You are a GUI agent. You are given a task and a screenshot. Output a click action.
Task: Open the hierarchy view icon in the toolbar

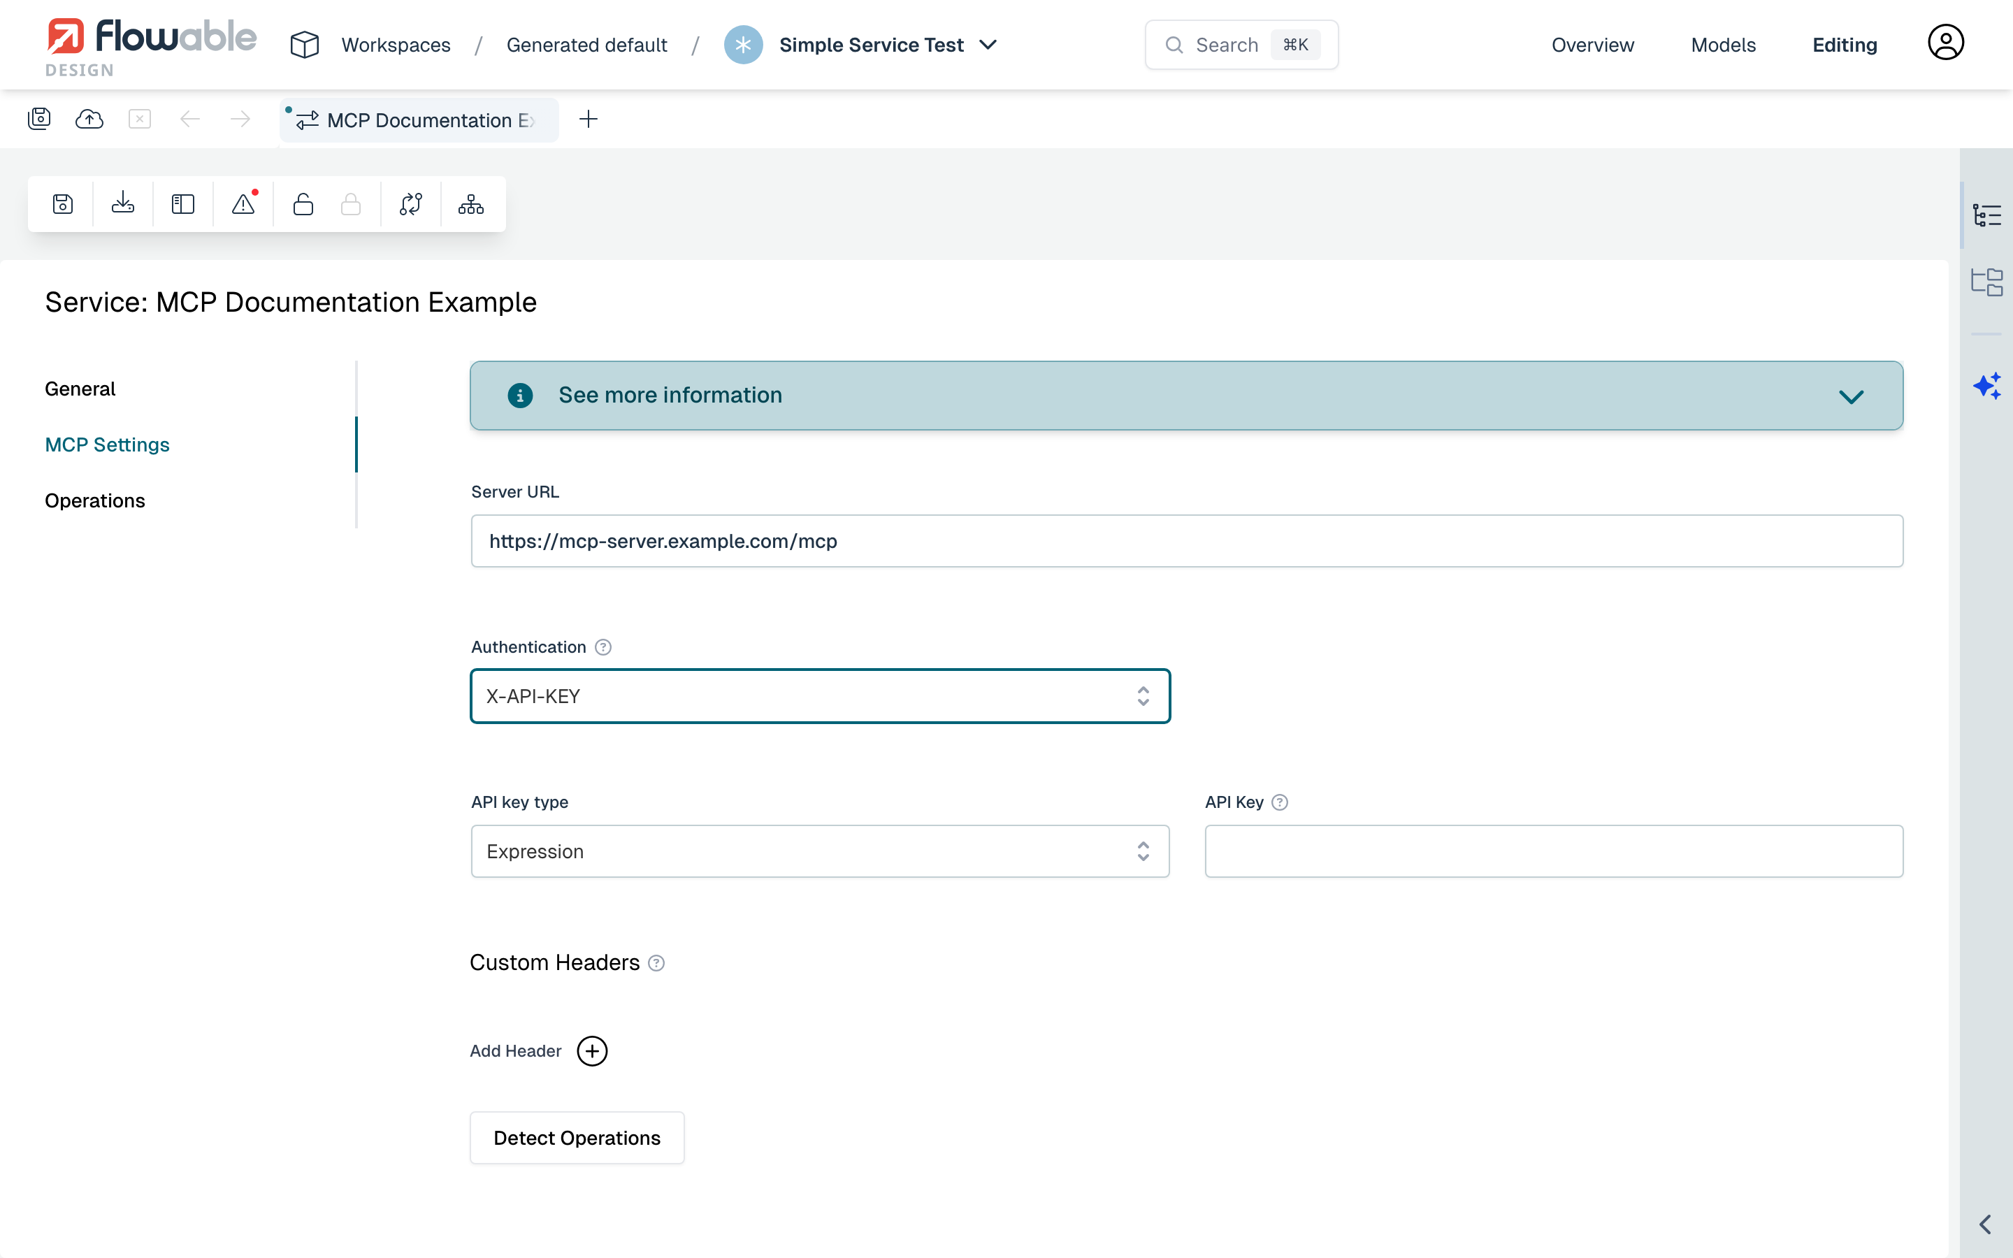[x=471, y=204]
